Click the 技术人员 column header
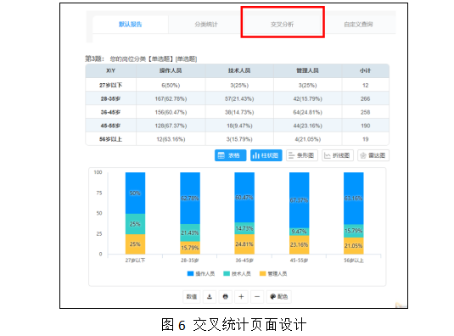Image resolution: width=454 pixels, height=336 pixels. tap(239, 71)
